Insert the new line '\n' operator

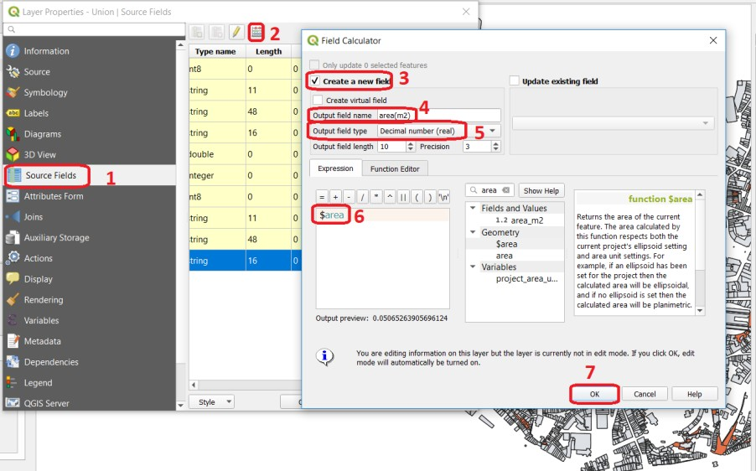pos(443,197)
